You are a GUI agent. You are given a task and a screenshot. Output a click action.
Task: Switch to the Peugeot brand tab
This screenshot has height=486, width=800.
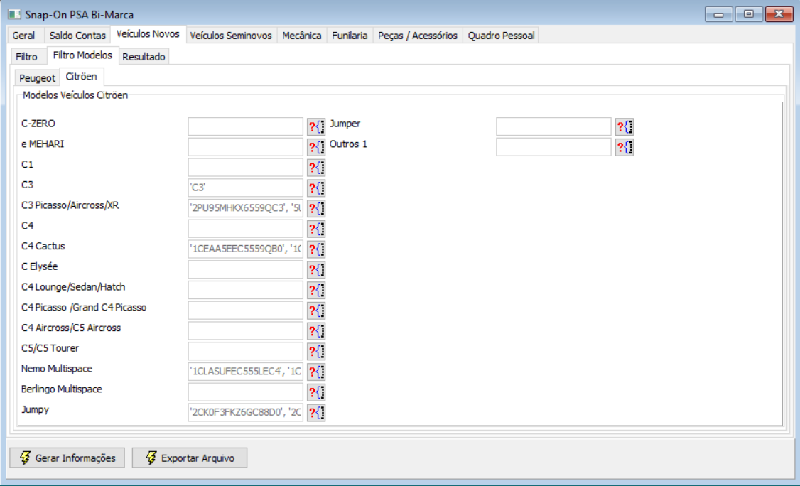37,78
